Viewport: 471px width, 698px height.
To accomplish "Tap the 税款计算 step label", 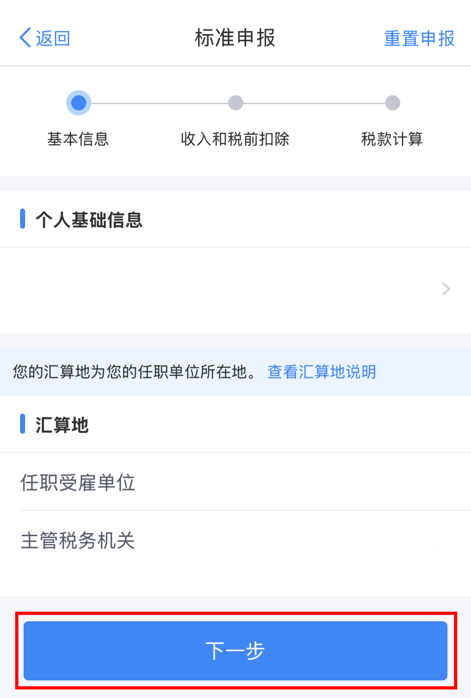I will coord(392,139).
